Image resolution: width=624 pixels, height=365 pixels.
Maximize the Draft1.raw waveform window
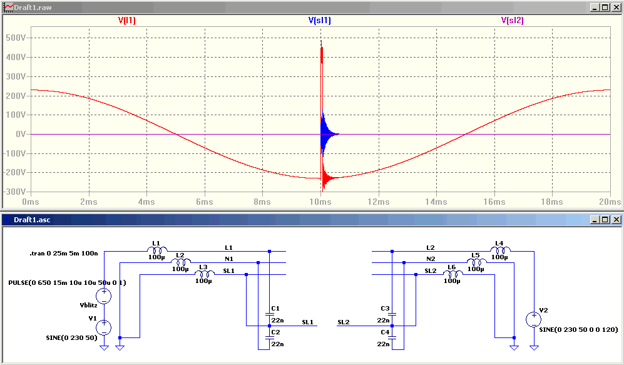click(x=605, y=7)
